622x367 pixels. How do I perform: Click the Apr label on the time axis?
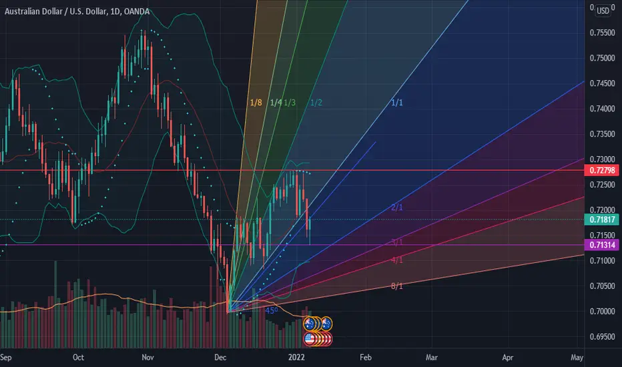point(507,358)
